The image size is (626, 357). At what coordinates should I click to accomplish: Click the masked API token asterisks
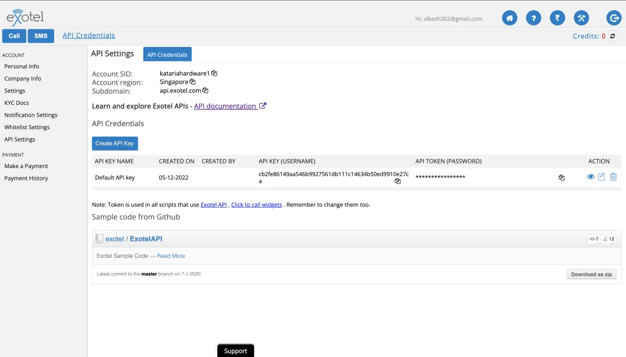pyautogui.click(x=440, y=177)
